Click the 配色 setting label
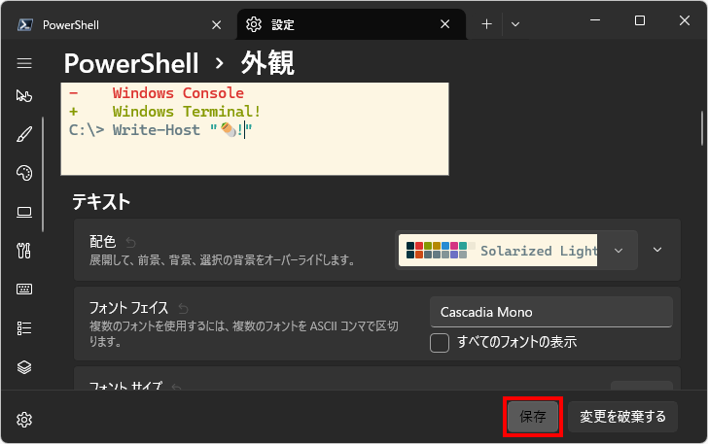This screenshot has width=708, height=444. point(102,242)
